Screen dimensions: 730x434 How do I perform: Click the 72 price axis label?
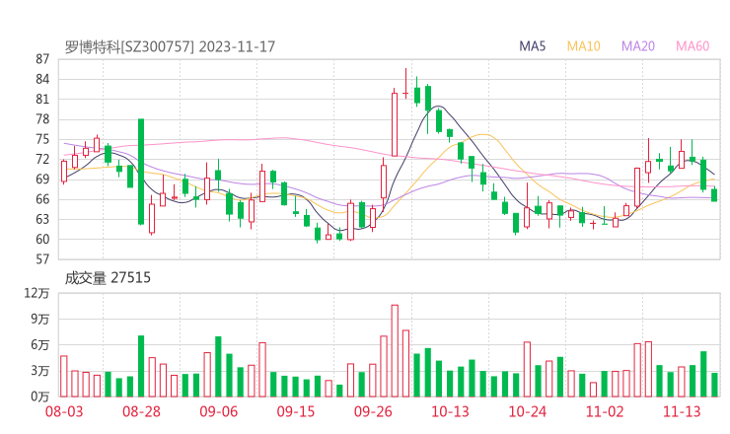pyautogui.click(x=42, y=159)
